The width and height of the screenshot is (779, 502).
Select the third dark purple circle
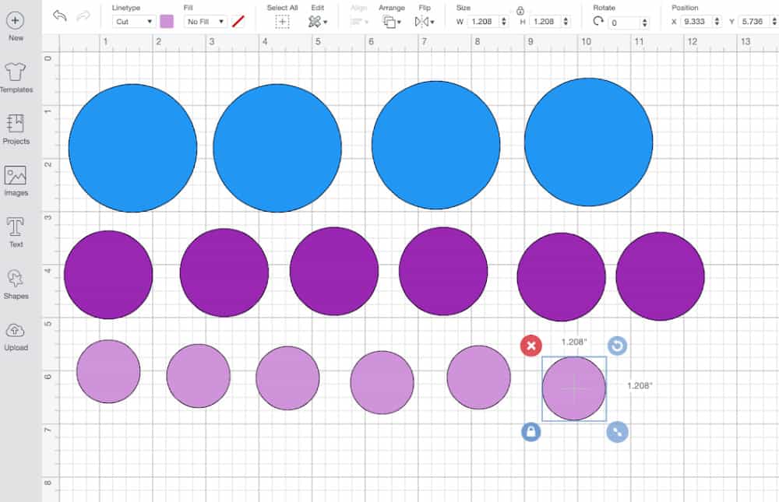(x=334, y=271)
